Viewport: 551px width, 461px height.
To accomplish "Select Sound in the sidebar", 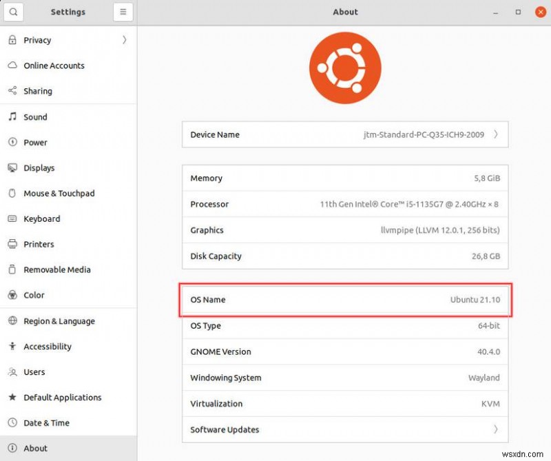I will click(x=68, y=116).
